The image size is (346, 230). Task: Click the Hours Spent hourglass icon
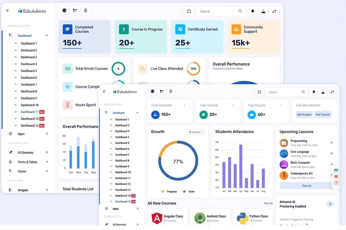tap(68, 105)
